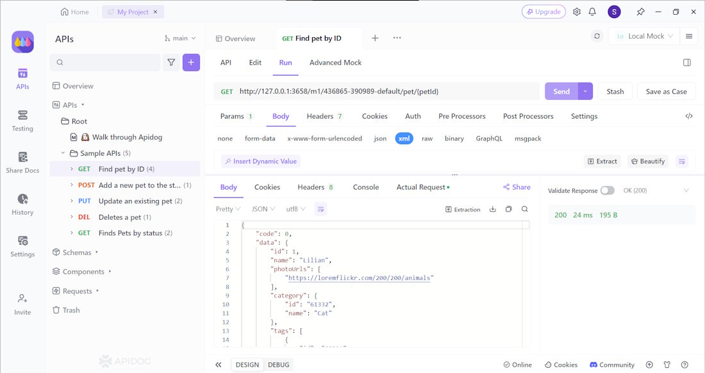Open the History sidebar icon
705x373 pixels.
22,204
